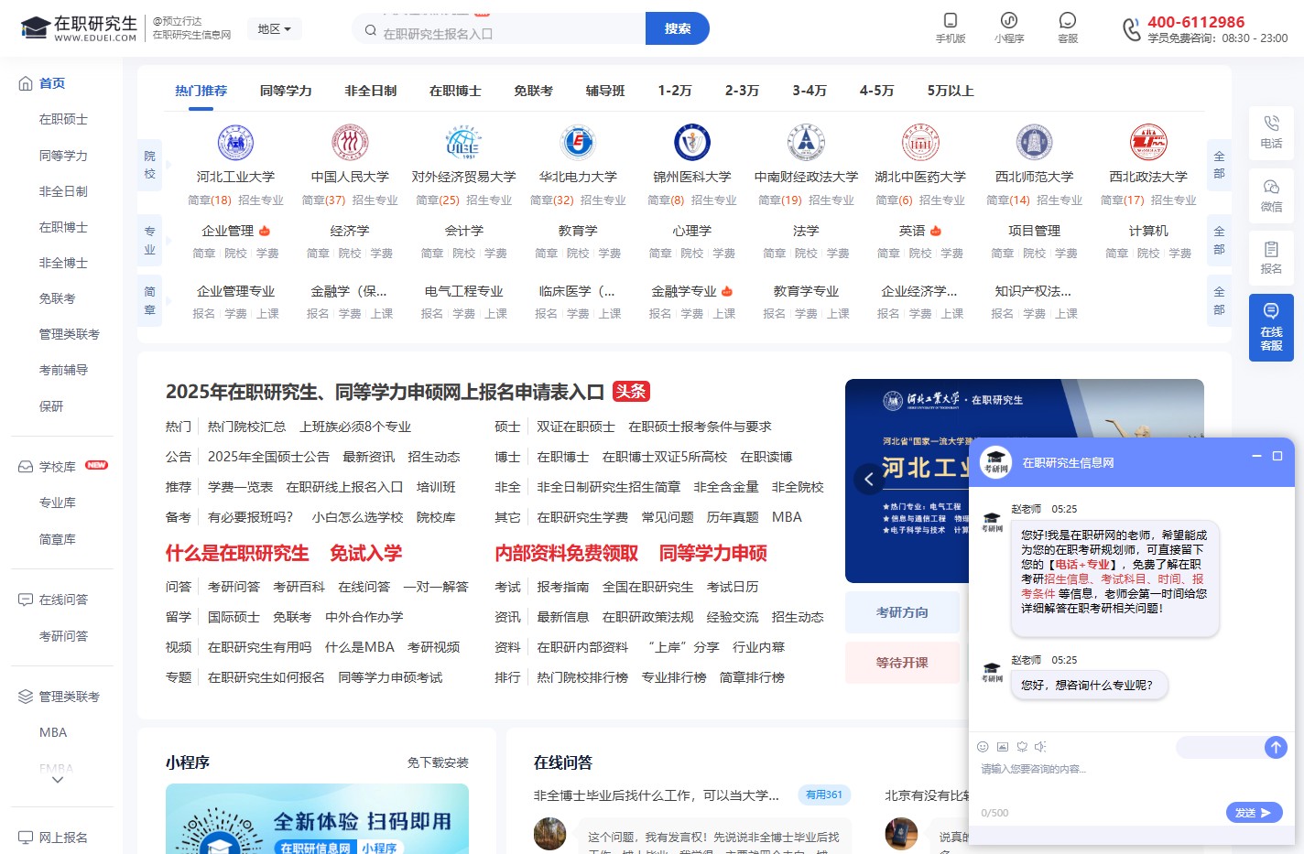Click the phone icon beside 400-6112986
This screenshot has width=1304, height=854.
coord(1132,29)
